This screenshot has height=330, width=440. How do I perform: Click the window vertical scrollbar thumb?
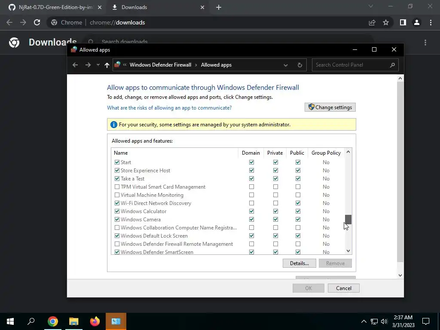(x=400, y=172)
